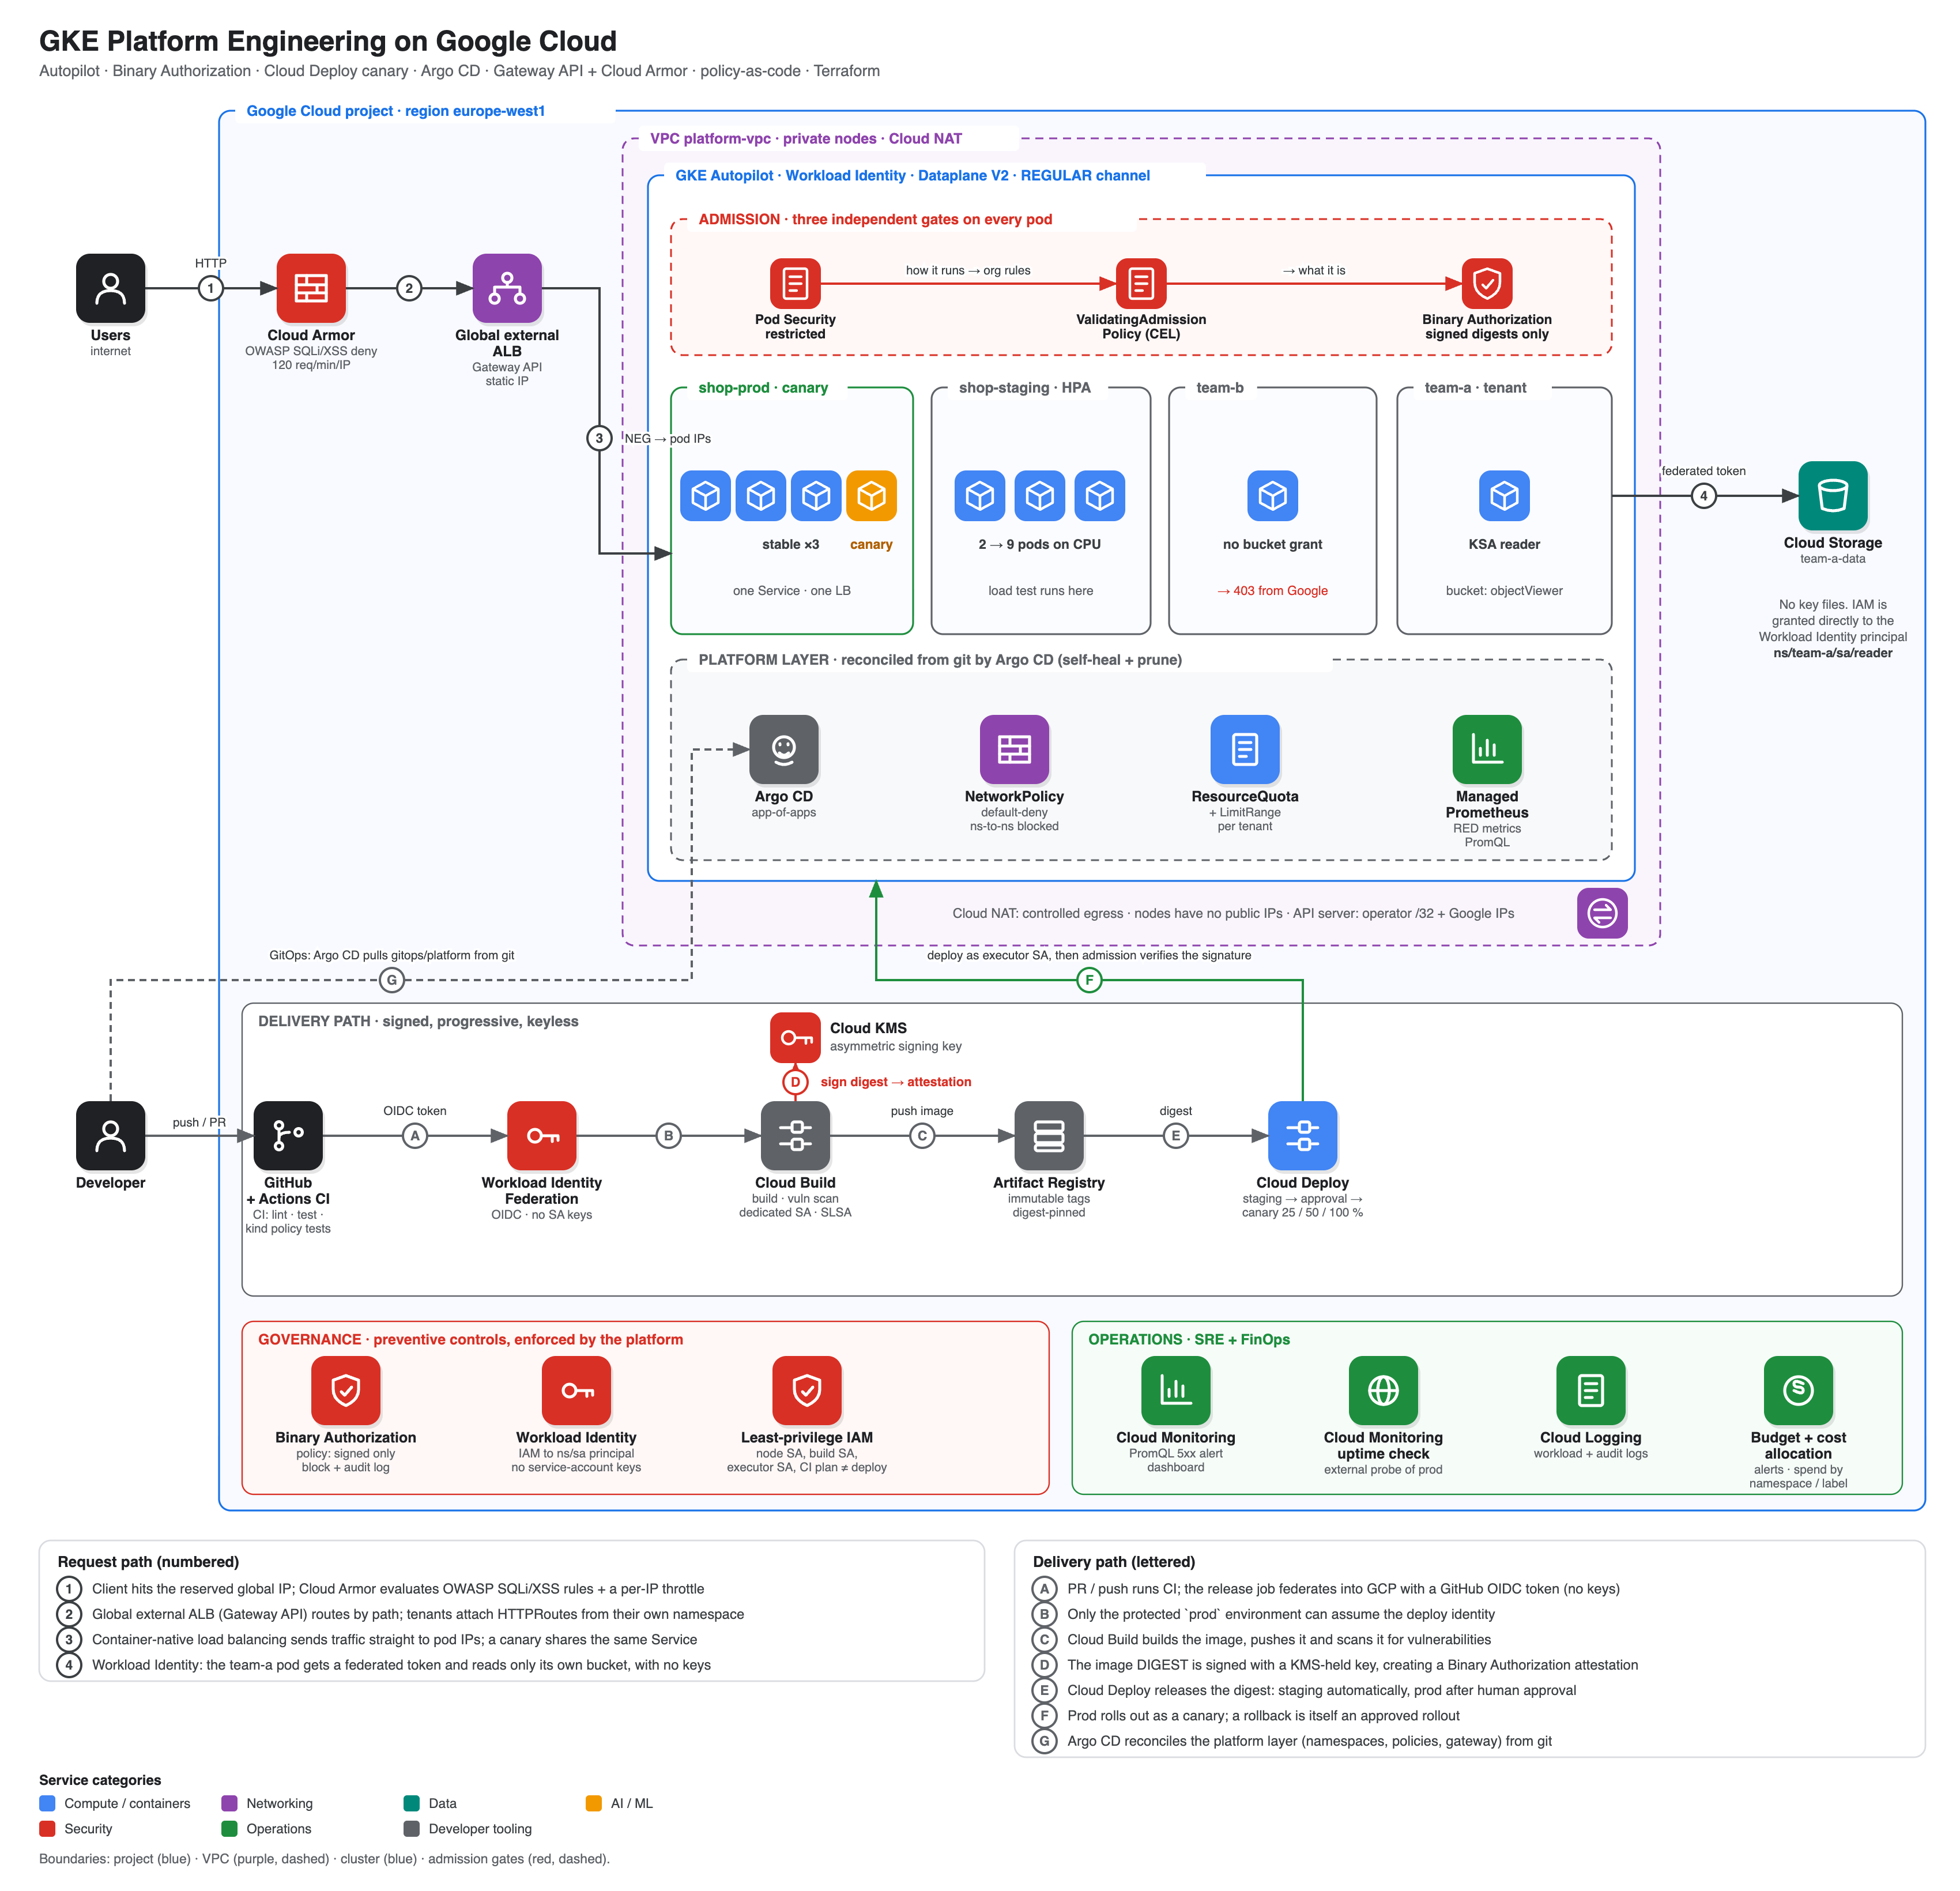
Task: Select the 'ns/team-a/sa/reader' bold text
Action: pyautogui.click(x=1833, y=653)
